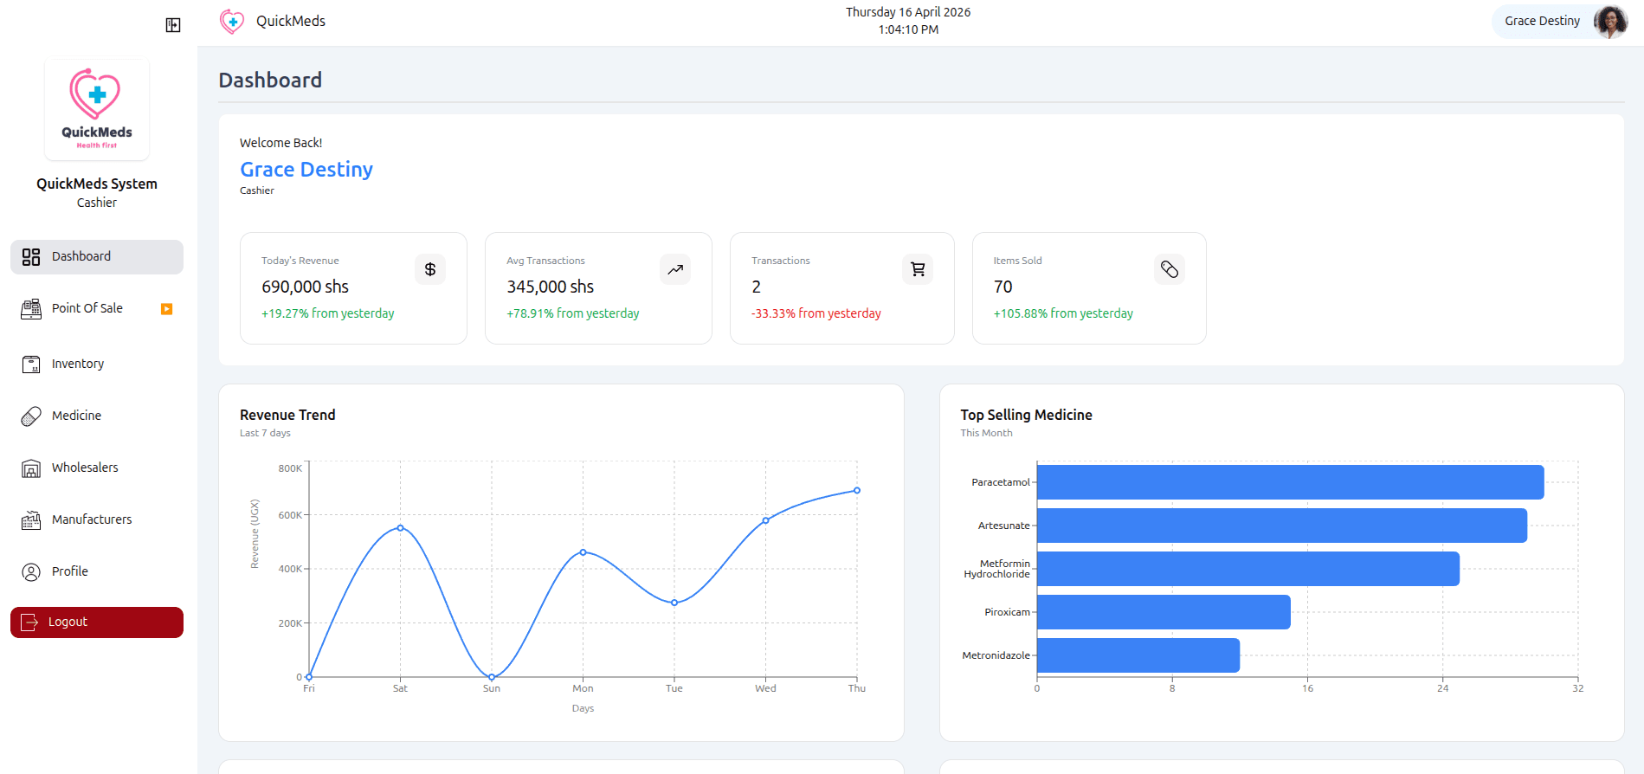
Task: Open the Inventory icon in sidebar
Action: pos(31,364)
